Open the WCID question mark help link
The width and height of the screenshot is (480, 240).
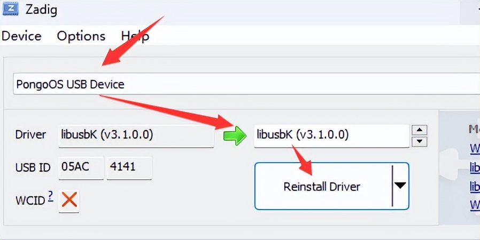(x=51, y=196)
